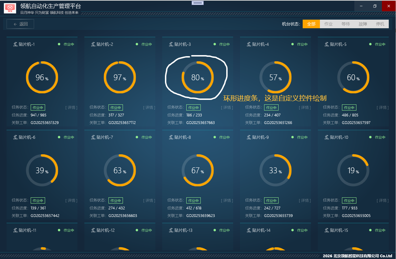Click the 贴片机-9 machine icon
Image resolution: width=396 pixels, height=259 pixels.
point(249,137)
